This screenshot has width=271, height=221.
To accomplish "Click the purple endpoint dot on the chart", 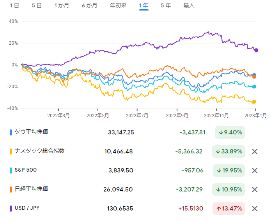I will 256,50.
